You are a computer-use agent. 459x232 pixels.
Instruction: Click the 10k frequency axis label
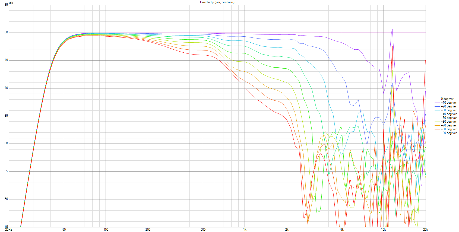click(384, 230)
